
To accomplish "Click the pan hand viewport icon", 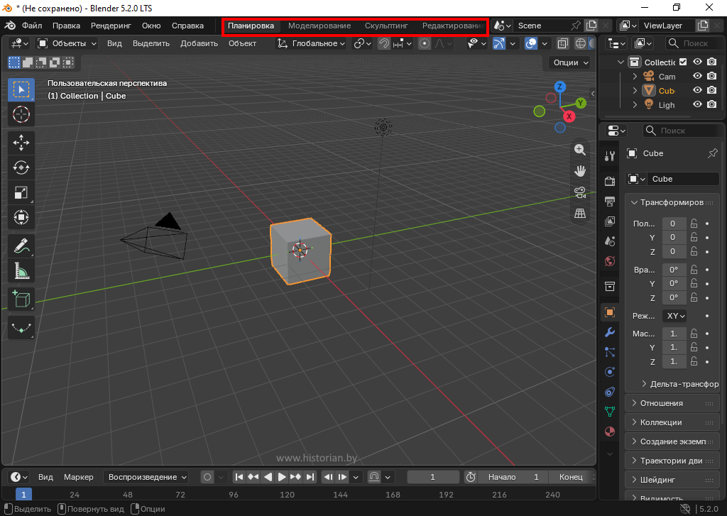I will tap(580, 171).
